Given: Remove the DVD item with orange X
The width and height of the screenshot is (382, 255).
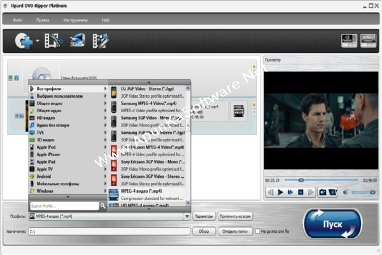Looking at the screenshot, I should [x=254, y=66].
